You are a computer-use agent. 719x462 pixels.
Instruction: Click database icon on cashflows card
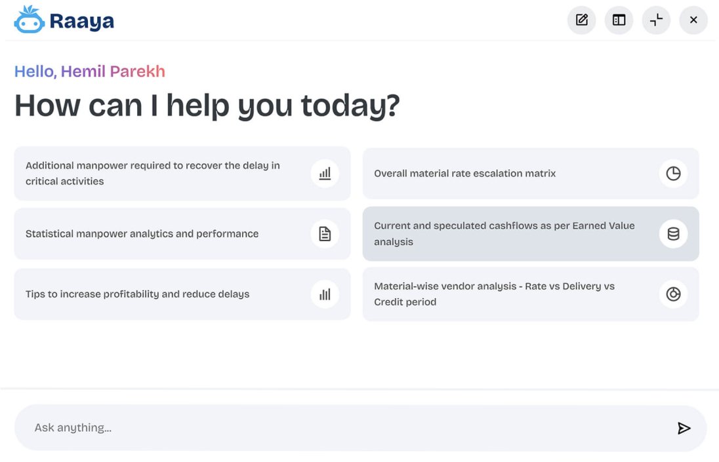point(673,234)
